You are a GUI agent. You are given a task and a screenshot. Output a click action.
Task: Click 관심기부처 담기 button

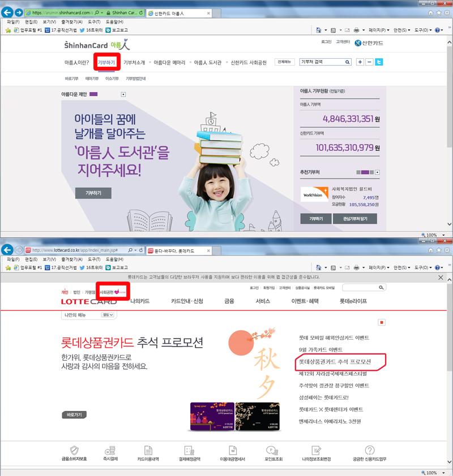[355, 219]
